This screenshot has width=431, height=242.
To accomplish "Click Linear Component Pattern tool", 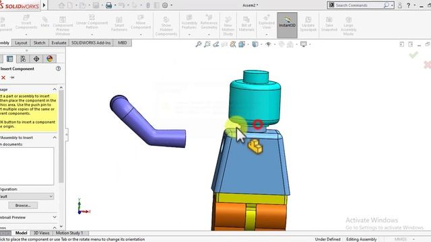I will click(x=92, y=22).
